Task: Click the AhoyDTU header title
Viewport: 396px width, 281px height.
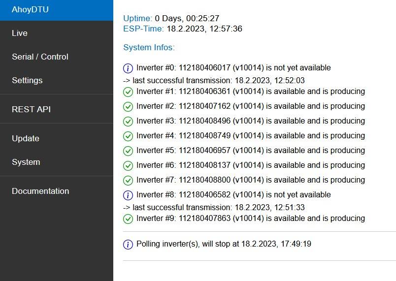Action: [x=31, y=9]
